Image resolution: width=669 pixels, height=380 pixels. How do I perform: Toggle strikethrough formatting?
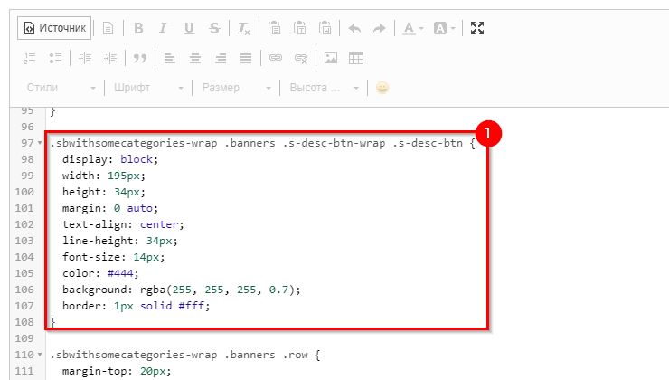[x=214, y=28]
